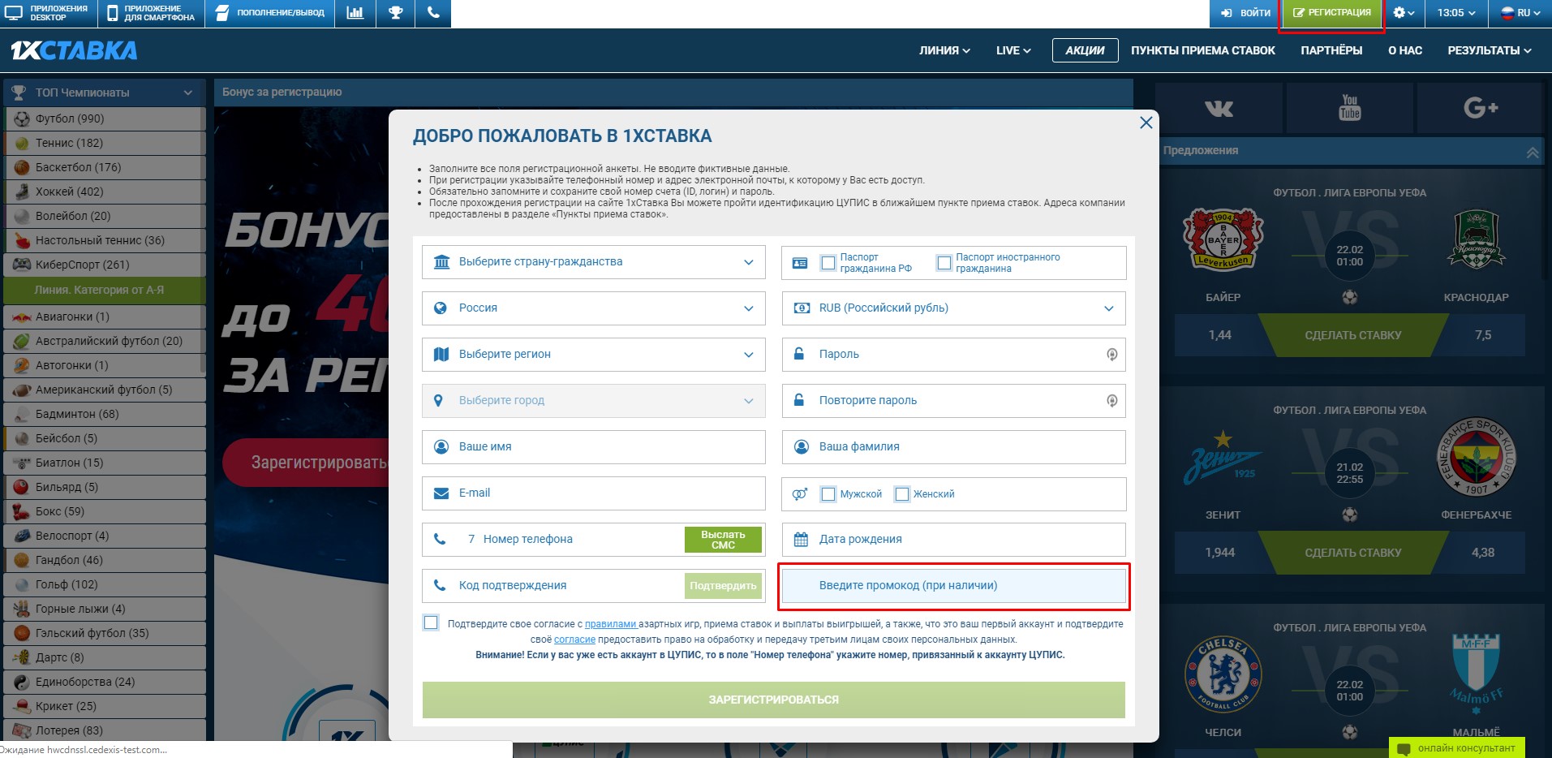The height and width of the screenshot is (758, 1552).
Task: Open the statistics bar chart icon
Action: click(x=355, y=13)
